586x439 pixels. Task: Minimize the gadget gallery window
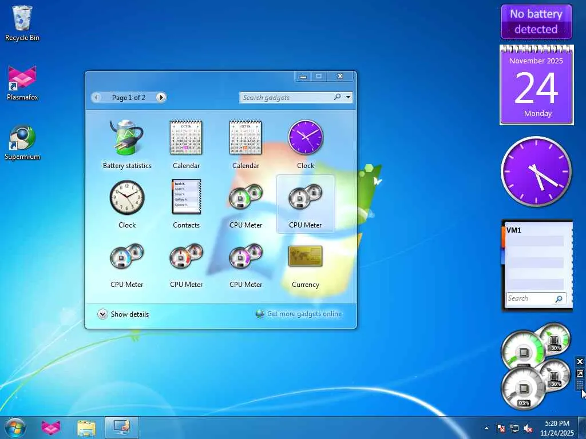pos(303,76)
